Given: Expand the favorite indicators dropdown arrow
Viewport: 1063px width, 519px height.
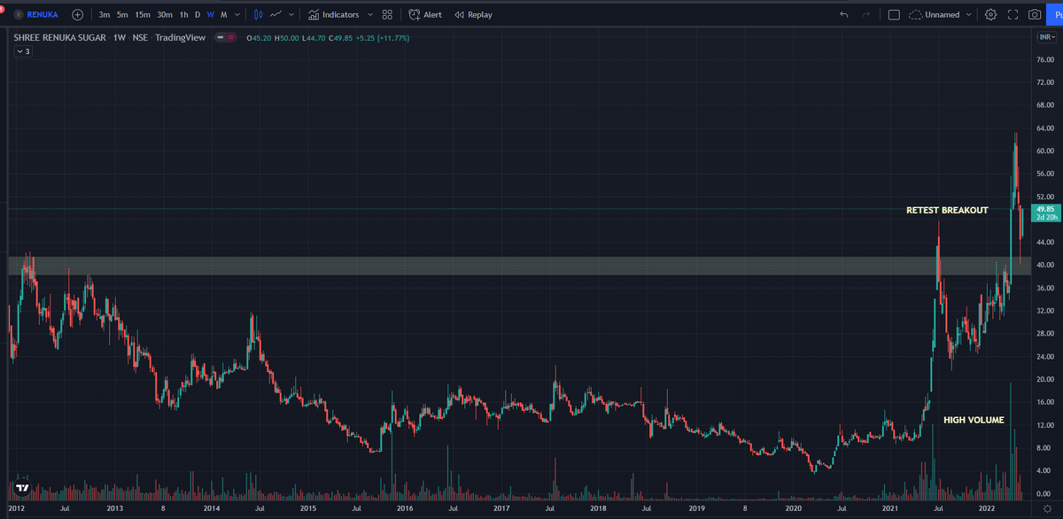Looking at the screenshot, I should pos(370,15).
